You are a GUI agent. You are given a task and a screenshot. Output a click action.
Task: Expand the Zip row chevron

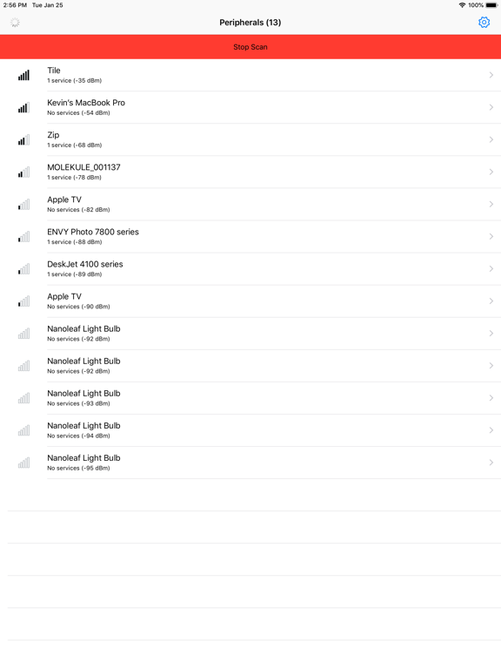(x=491, y=139)
